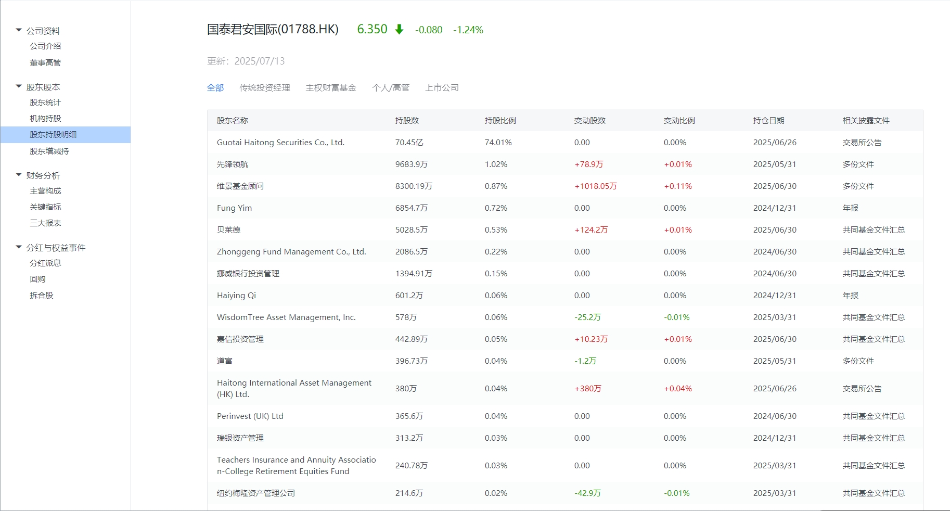
Task: Open 共同基金文件汇总 for Teachers Insurance and Annuity
Action: 874,466
